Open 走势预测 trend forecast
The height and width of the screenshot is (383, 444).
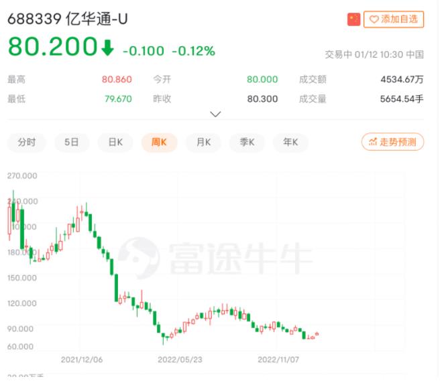(392, 142)
